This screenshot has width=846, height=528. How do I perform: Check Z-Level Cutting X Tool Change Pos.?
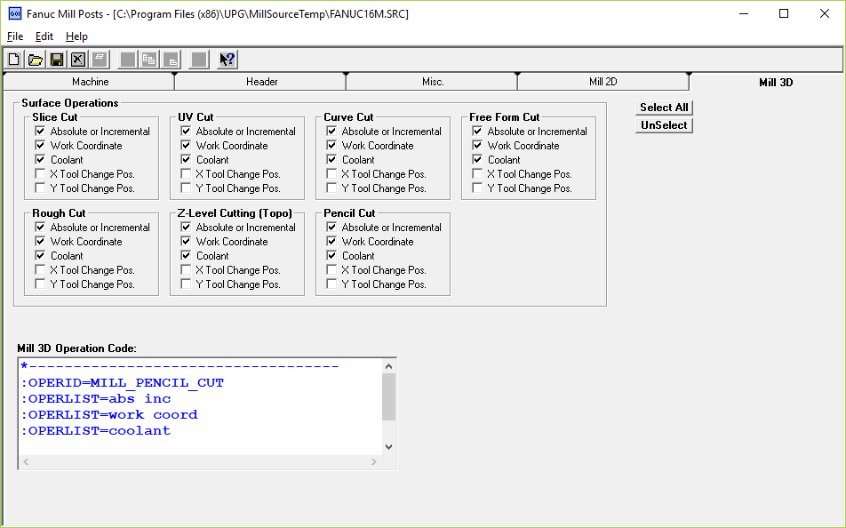(186, 270)
